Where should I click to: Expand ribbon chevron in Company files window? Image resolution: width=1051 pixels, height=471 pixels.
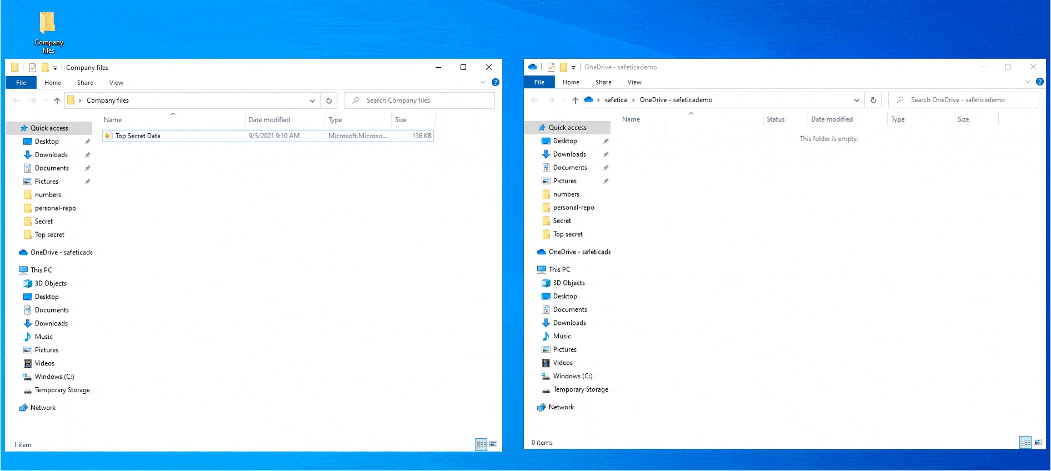[x=483, y=82]
